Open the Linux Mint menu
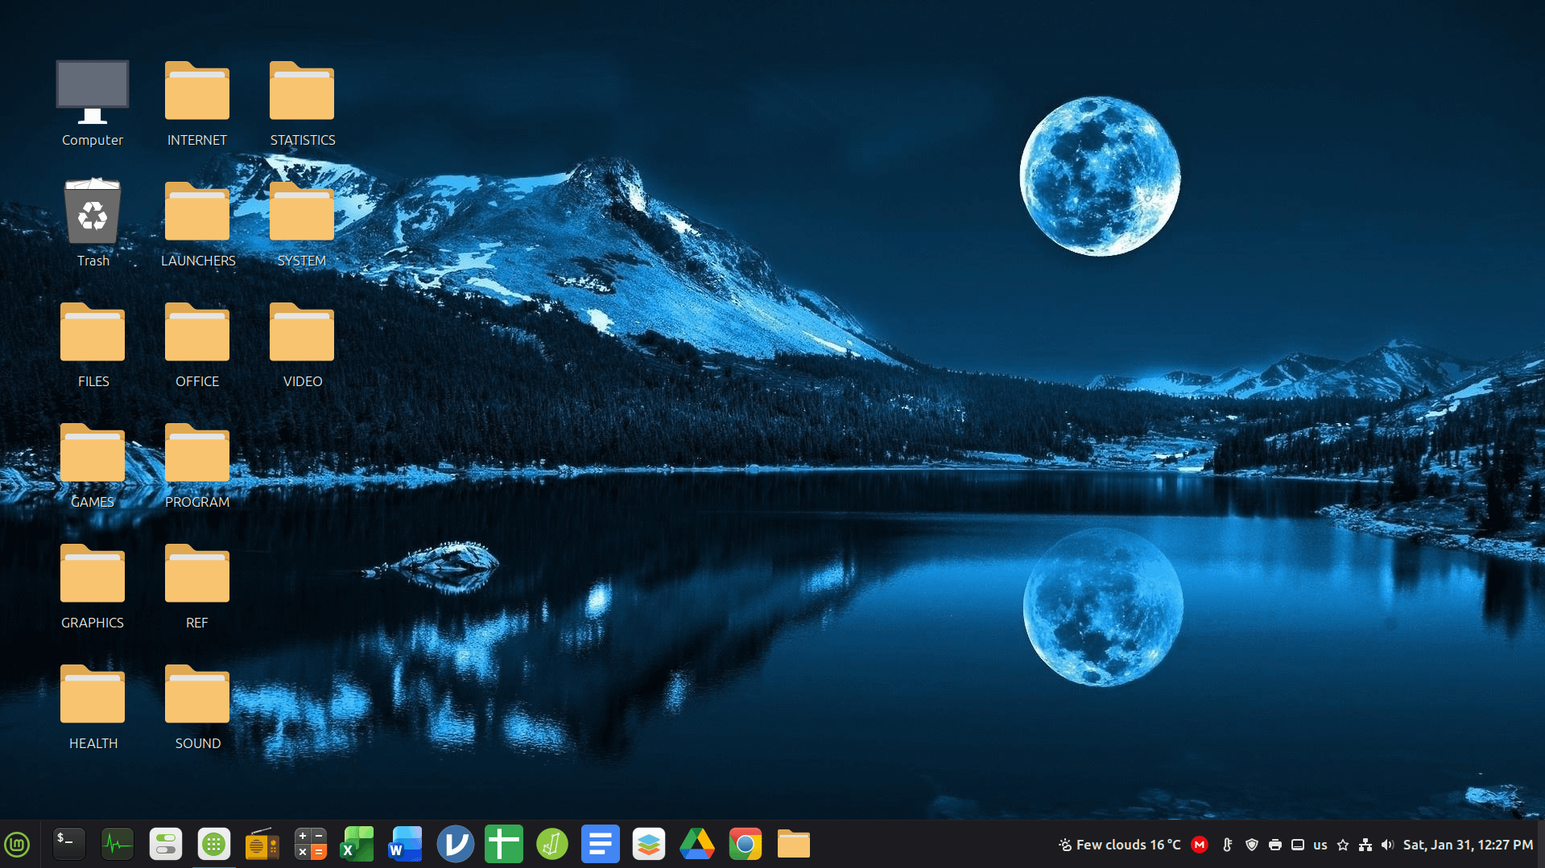Image resolution: width=1545 pixels, height=868 pixels. 17,844
